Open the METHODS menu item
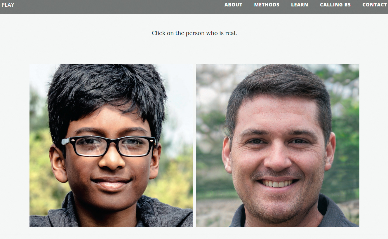This screenshot has width=388, height=239. [x=267, y=5]
